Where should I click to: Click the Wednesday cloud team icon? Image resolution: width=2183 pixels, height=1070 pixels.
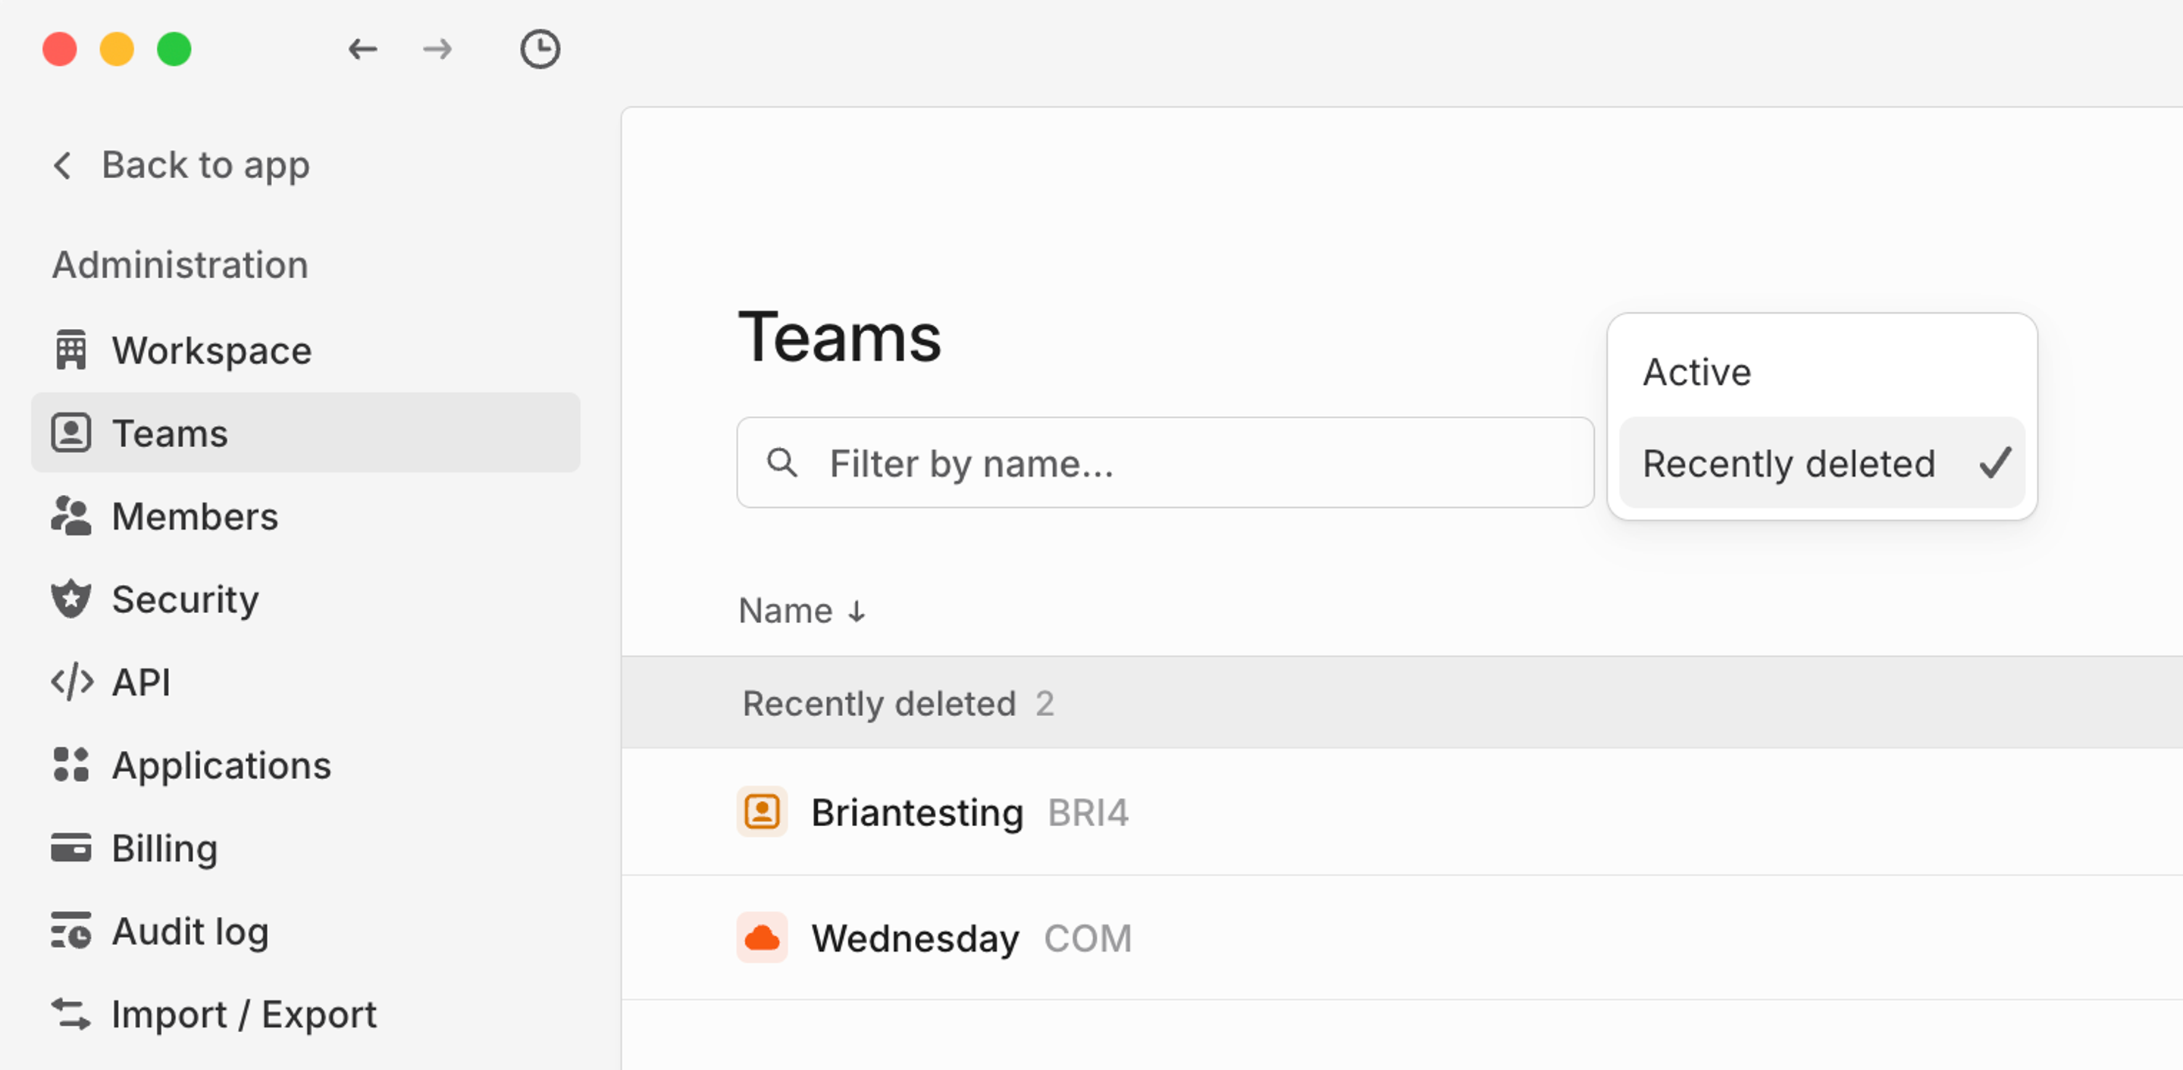(x=762, y=938)
